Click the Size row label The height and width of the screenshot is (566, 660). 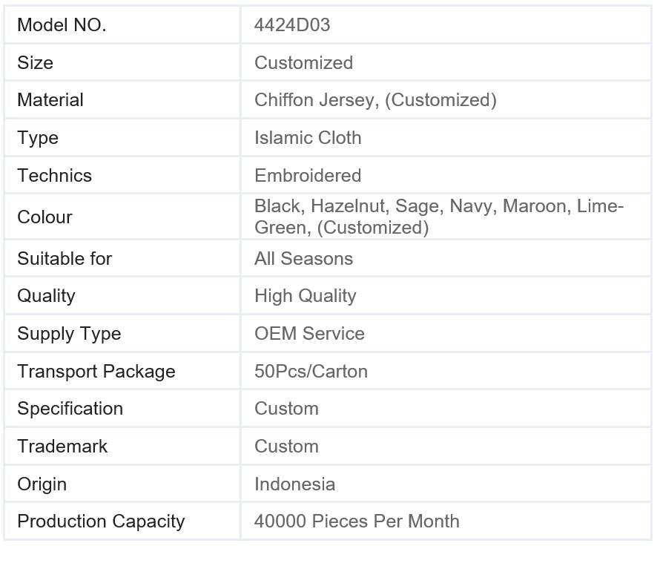pyautogui.click(x=36, y=63)
